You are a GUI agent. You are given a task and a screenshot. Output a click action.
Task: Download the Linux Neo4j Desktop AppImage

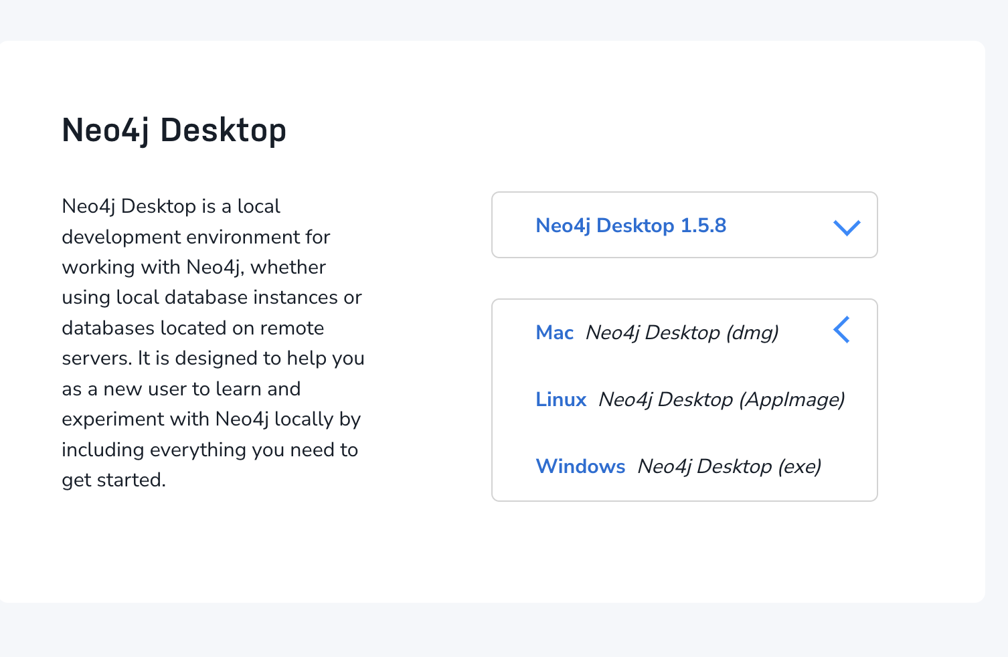coord(690,399)
